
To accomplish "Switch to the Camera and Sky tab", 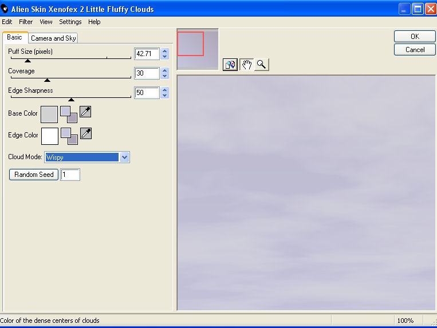I will [53, 38].
